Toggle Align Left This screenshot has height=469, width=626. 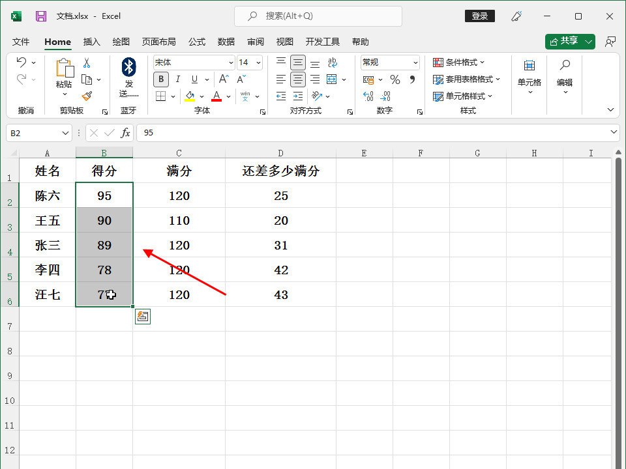[x=281, y=79]
